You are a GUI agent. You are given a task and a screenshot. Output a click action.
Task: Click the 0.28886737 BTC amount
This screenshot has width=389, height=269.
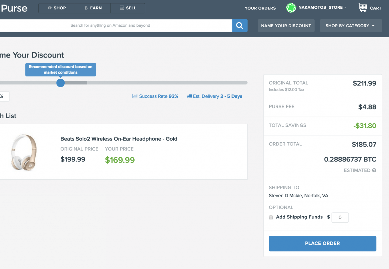pos(350,159)
